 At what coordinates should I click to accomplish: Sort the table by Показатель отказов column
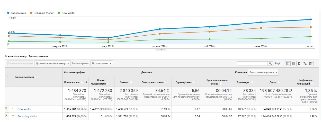(x=153, y=82)
